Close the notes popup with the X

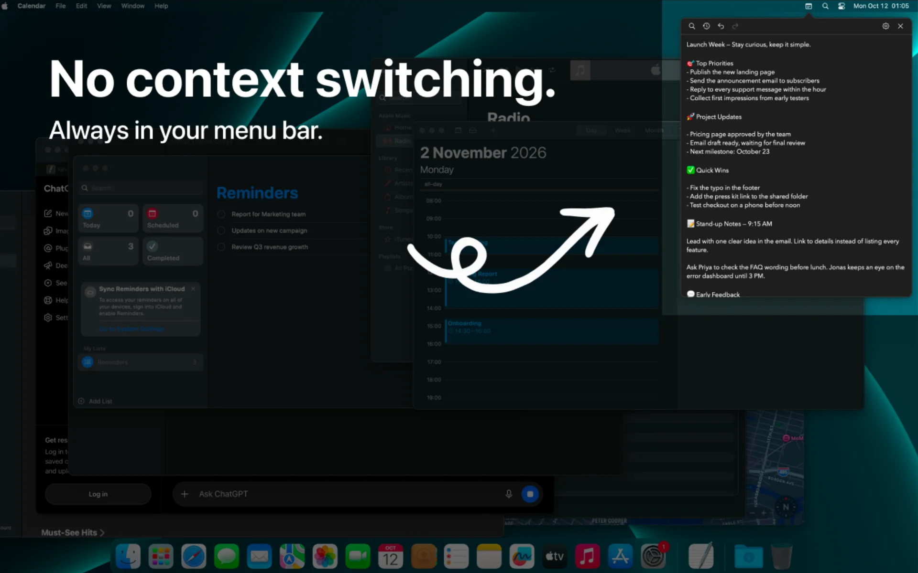pos(900,26)
